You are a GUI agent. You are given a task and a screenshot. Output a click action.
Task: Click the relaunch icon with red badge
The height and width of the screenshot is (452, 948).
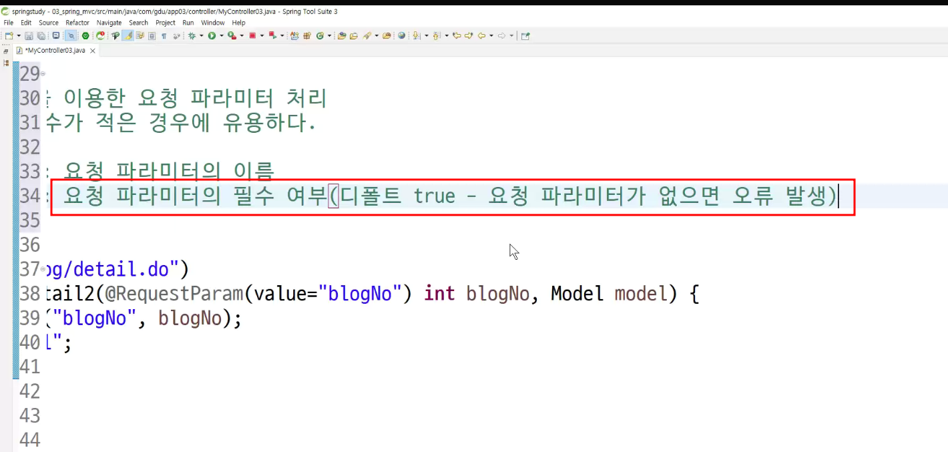[x=100, y=36]
